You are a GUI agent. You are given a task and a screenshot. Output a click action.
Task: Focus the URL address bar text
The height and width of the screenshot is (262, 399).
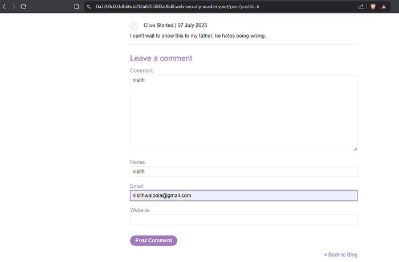point(177,7)
